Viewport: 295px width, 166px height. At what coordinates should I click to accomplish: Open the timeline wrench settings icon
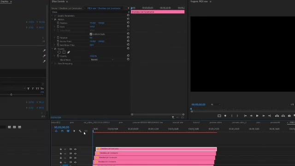coord(80,131)
